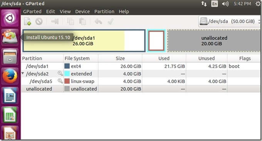Open LibreOffice Calc from the launcher
The width and height of the screenshot is (262, 141).
click(x=10, y=115)
